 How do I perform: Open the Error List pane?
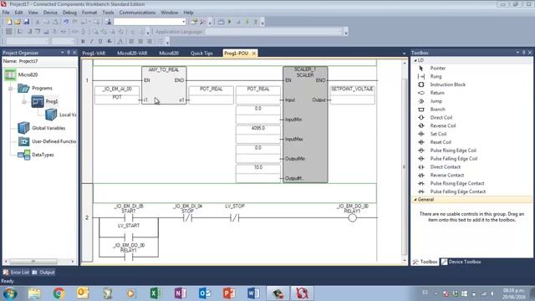(16, 273)
